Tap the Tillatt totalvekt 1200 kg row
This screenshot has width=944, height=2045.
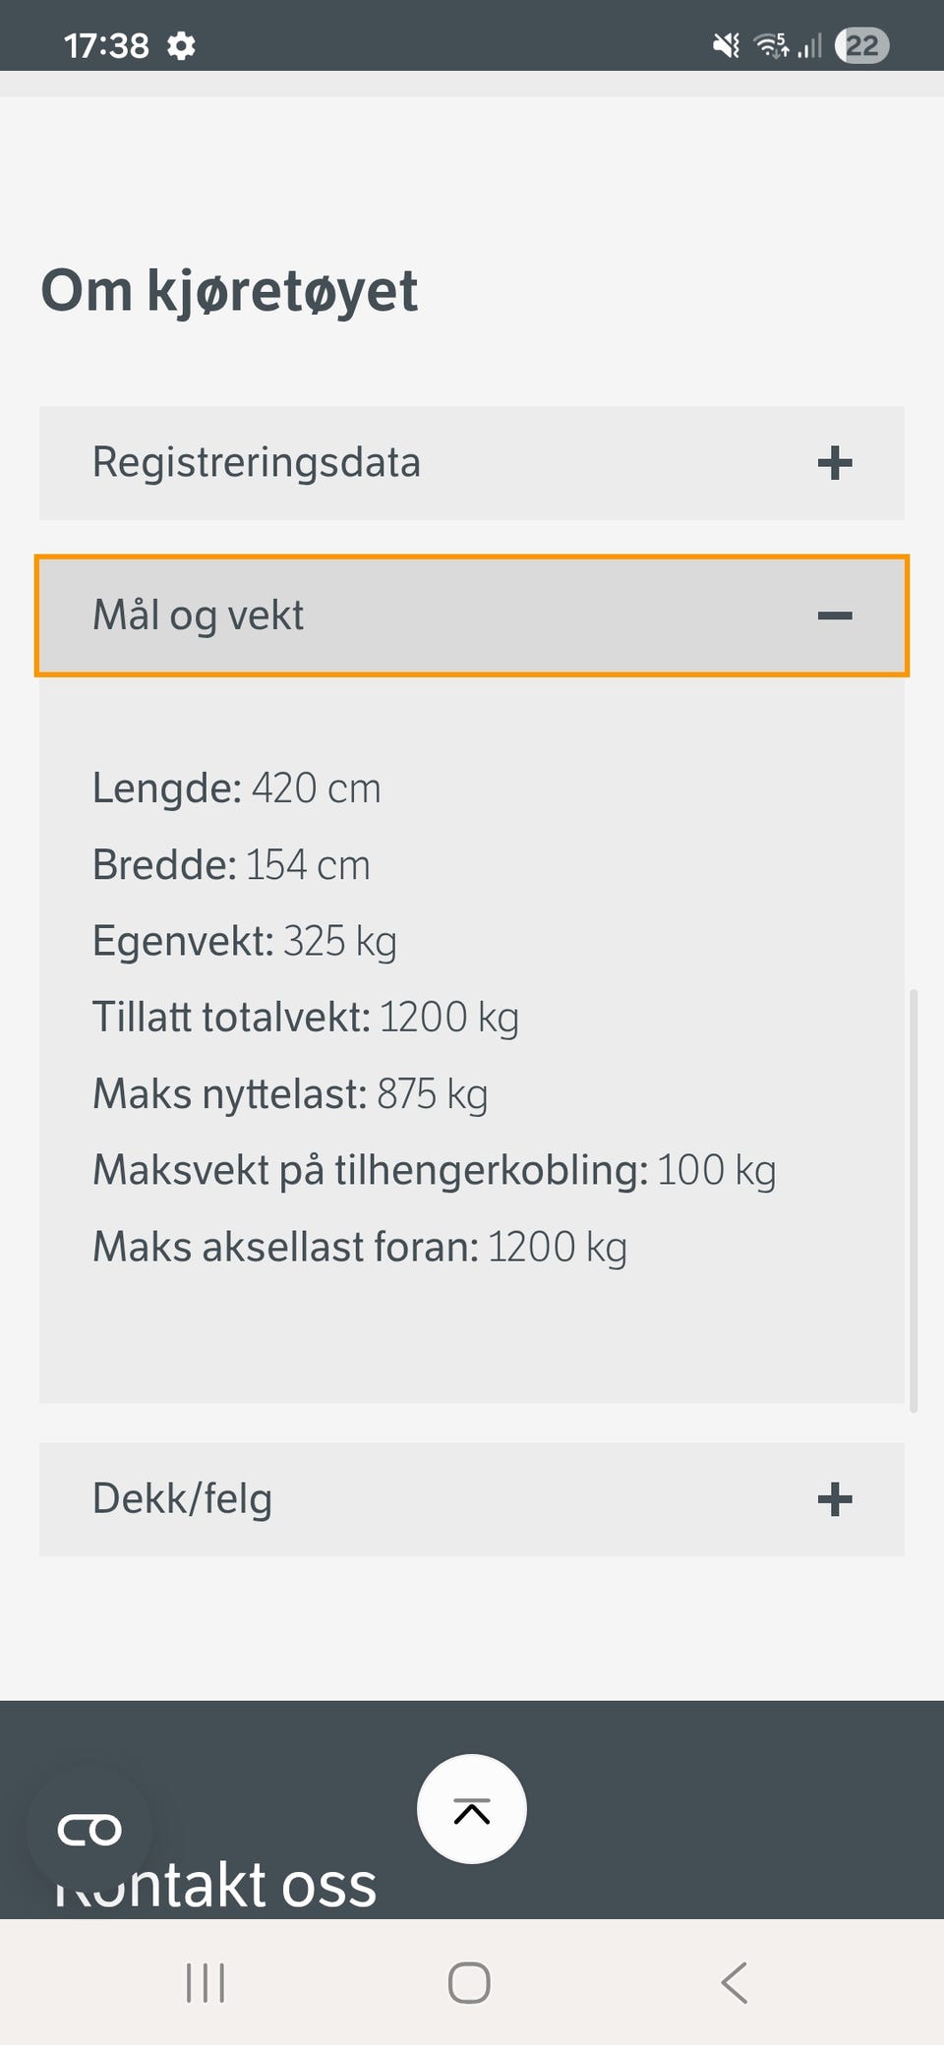(x=305, y=1018)
